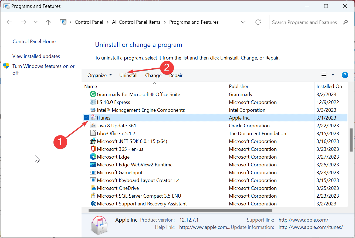355x238 pixels.
Task: Click the search magnifier icon
Action: click(x=345, y=22)
